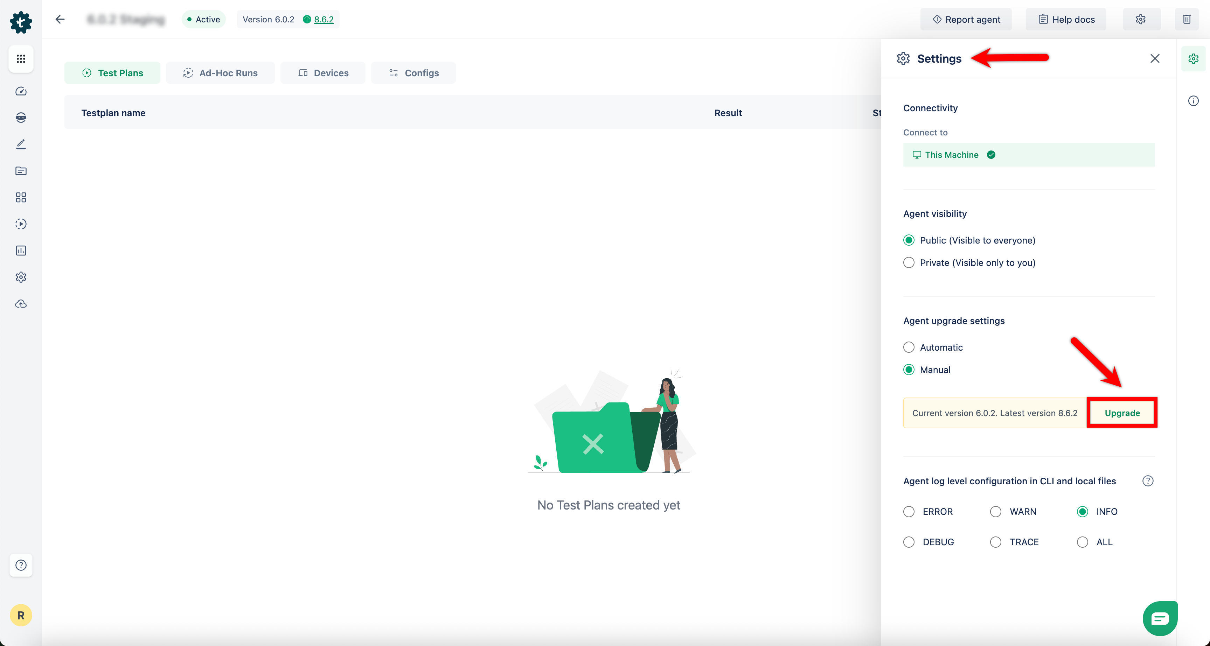Click the pencil edit sidebar icon
The width and height of the screenshot is (1210, 646).
point(21,144)
